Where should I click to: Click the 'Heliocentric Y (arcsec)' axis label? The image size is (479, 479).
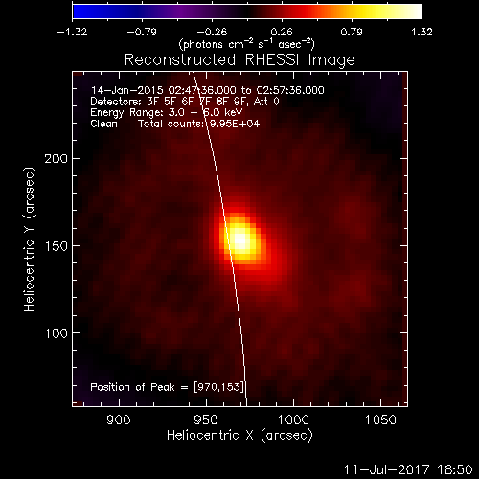(x=30, y=239)
